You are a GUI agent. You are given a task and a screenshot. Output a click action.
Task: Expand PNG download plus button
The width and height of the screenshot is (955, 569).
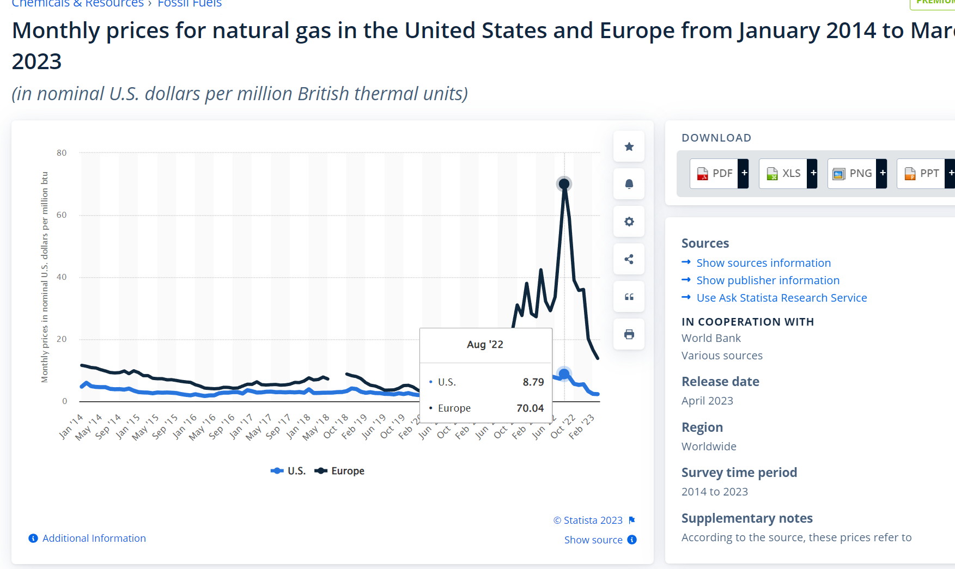tap(882, 173)
